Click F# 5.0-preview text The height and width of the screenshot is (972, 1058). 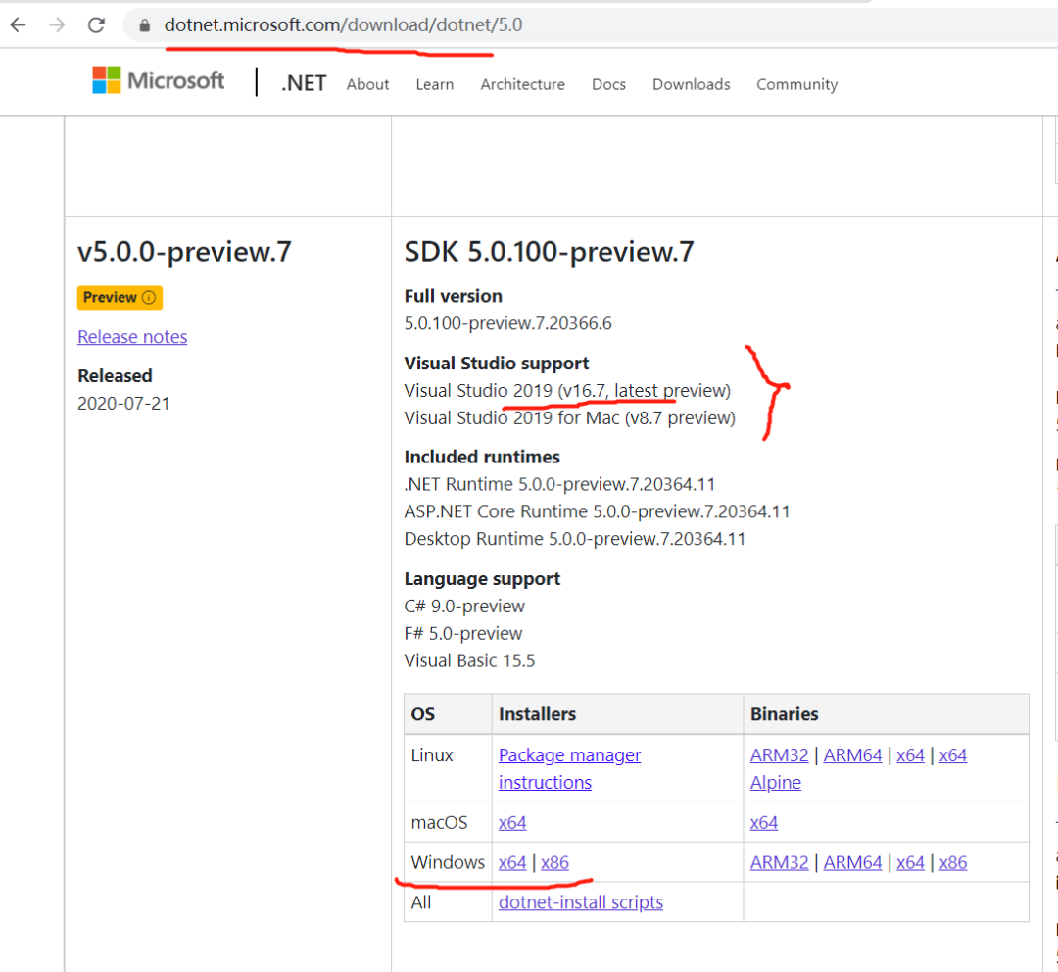coord(462,634)
